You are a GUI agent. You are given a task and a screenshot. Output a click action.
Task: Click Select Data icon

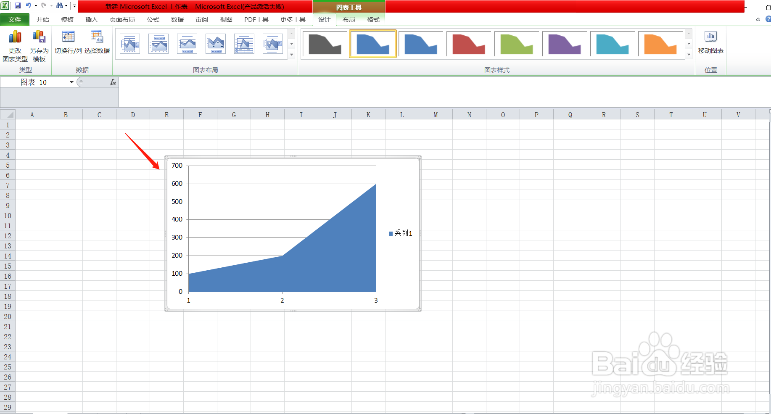(97, 42)
